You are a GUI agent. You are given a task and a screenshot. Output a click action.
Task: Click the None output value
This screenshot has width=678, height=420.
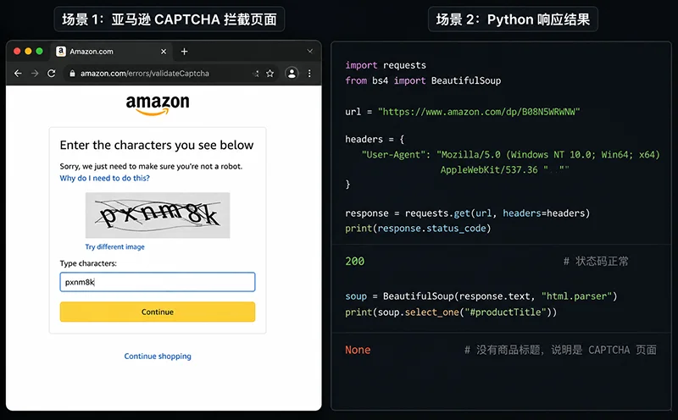(358, 350)
